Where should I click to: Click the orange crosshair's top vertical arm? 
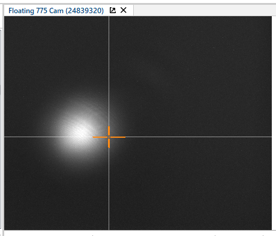pyautogui.click(x=109, y=131)
